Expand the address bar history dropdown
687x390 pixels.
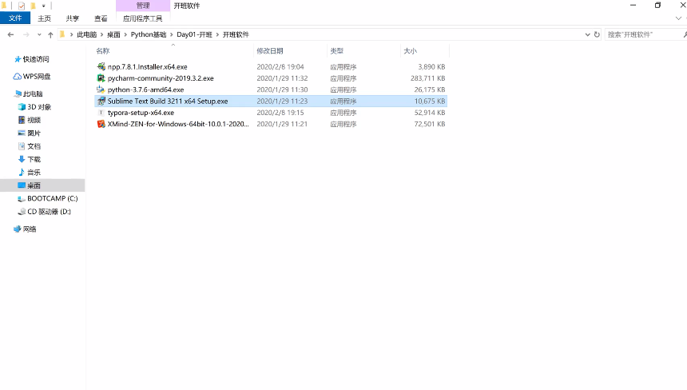[x=587, y=34]
